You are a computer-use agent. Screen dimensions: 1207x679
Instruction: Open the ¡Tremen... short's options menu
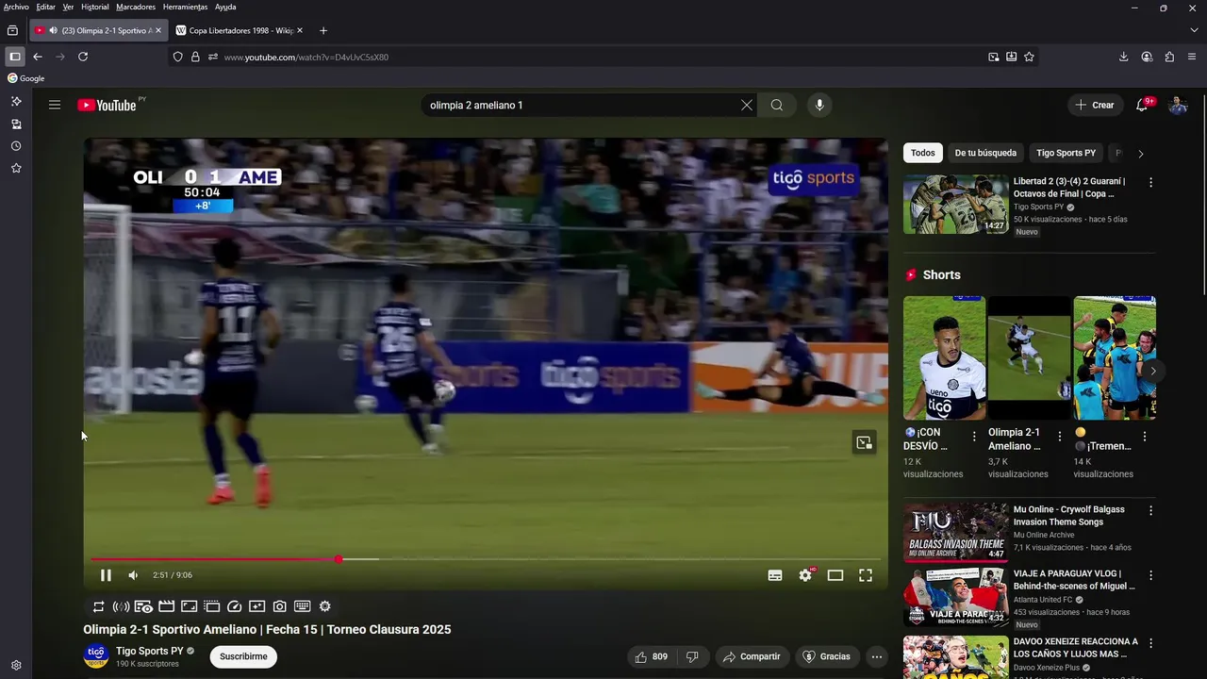tap(1144, 437)
